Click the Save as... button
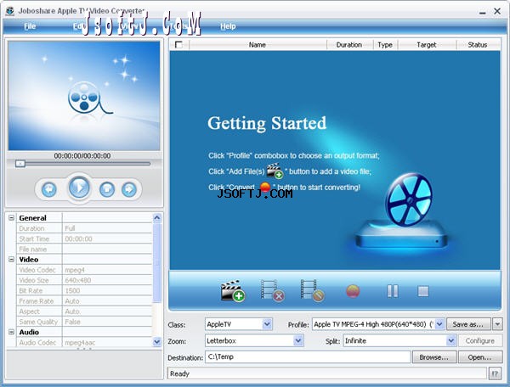 468,324
